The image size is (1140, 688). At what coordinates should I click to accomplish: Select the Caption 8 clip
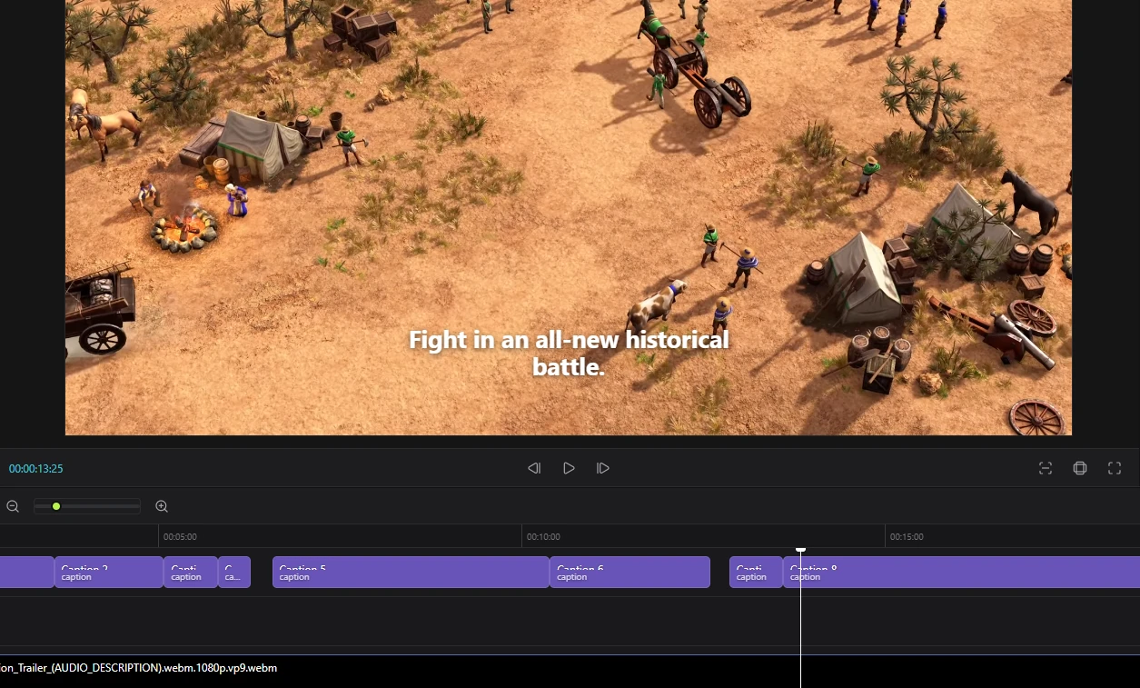(x=961, y=573)
